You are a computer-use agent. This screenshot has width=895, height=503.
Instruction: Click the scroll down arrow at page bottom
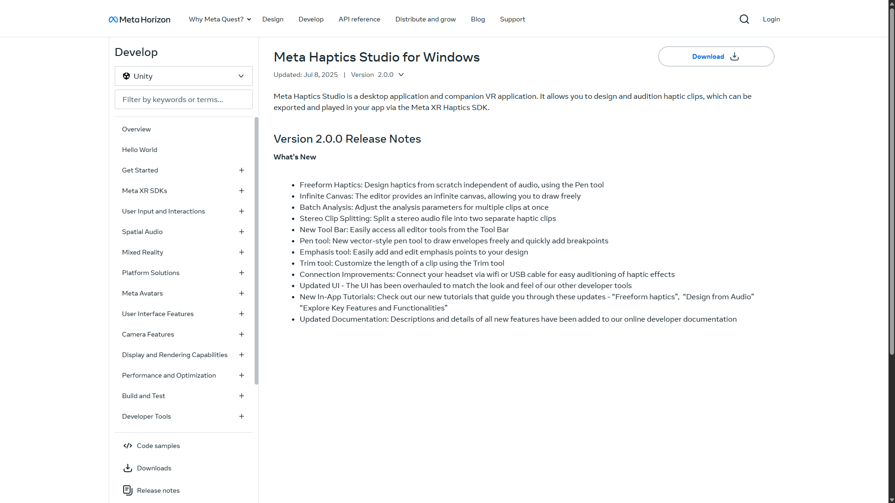point(892,500)
